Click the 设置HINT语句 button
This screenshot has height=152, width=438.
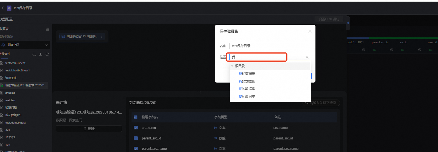click(329, 19)
